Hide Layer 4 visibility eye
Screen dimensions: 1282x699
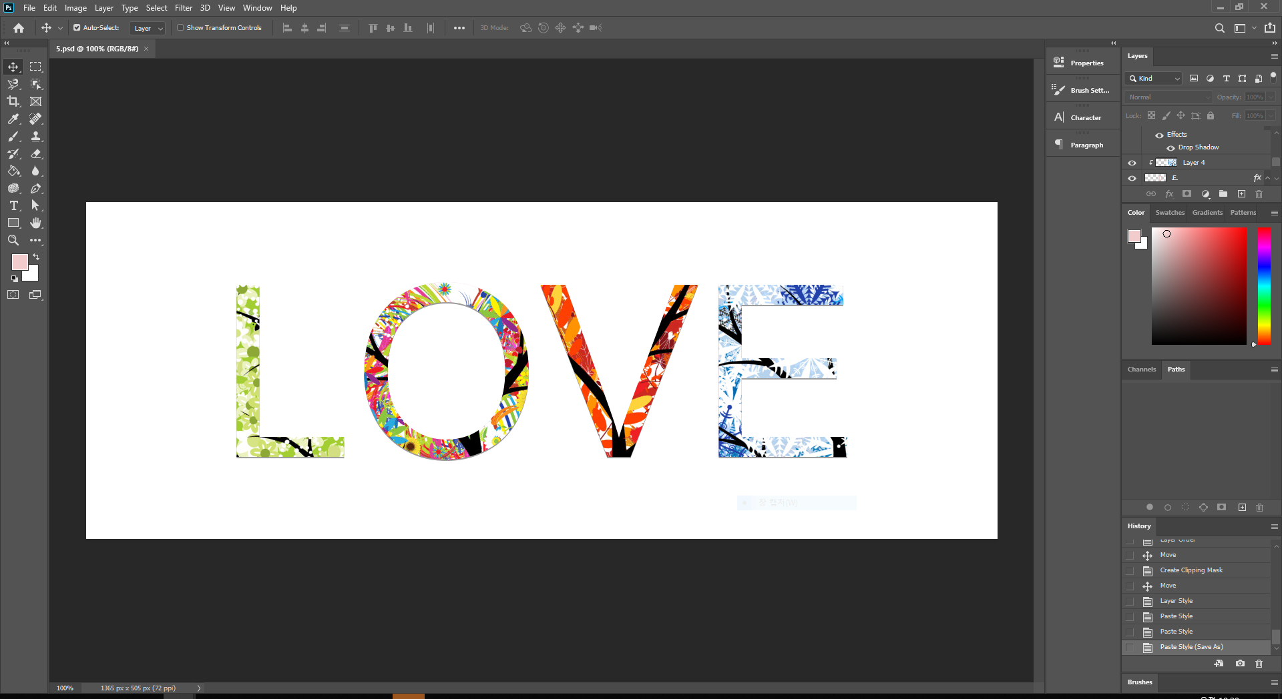(x=1132, y=163)
